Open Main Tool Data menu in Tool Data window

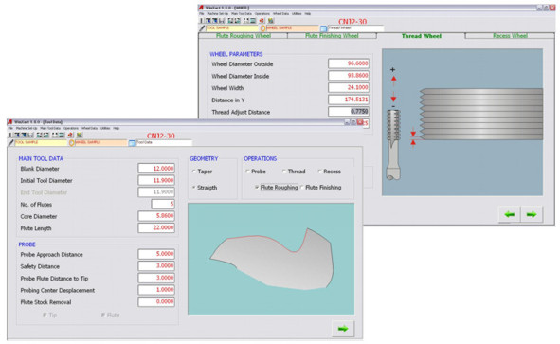[x=50, y=128]
